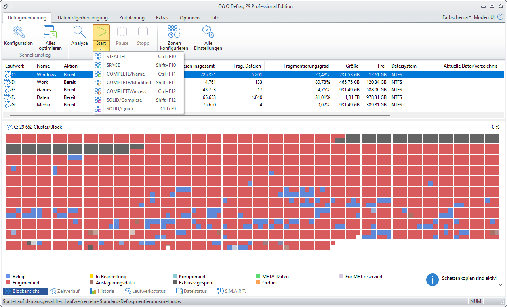Open the Farbschema dropdown
This screenshot has height=307, width=507.
[457, 17]
